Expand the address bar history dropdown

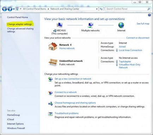pyautogui.click(x=97, y=9)
